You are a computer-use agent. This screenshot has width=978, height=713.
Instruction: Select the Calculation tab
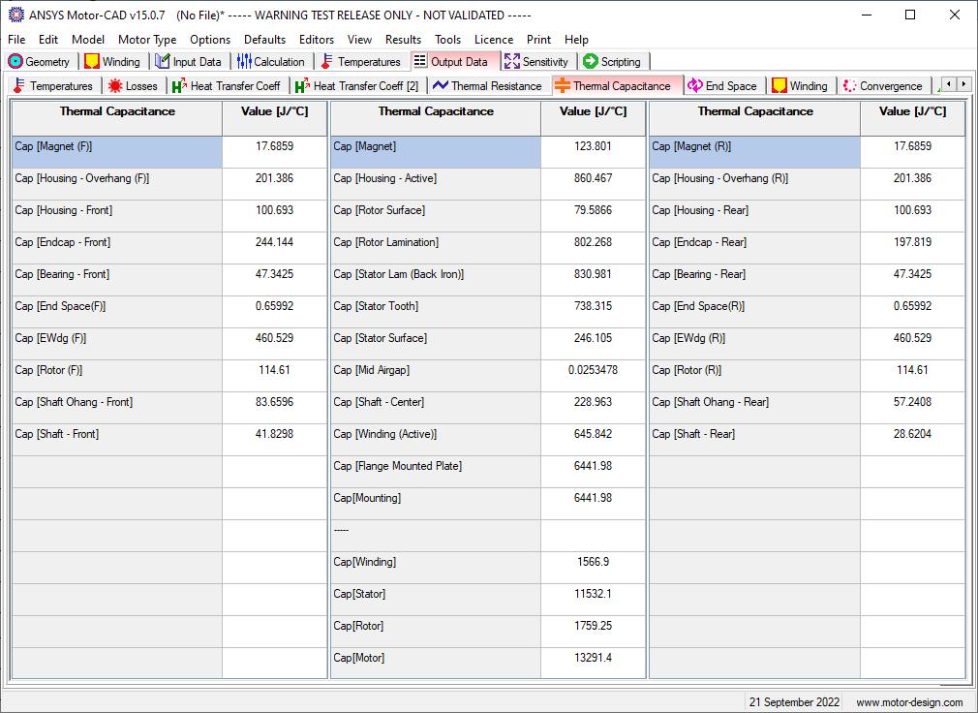point(271,61)
